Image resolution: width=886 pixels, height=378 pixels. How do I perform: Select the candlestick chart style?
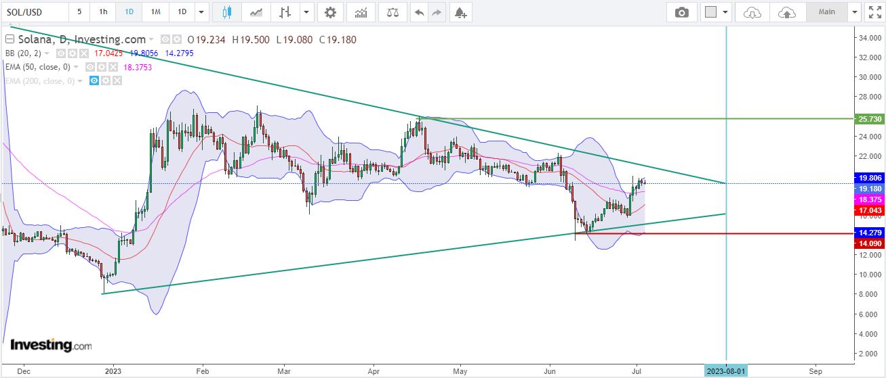pyautogui.click(x=226, y=12)
